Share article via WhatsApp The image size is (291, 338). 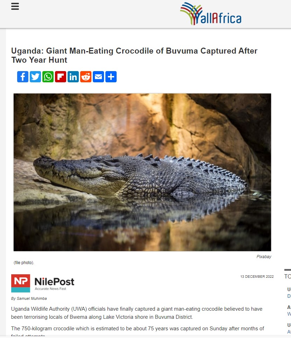click(x=48, y=77)
